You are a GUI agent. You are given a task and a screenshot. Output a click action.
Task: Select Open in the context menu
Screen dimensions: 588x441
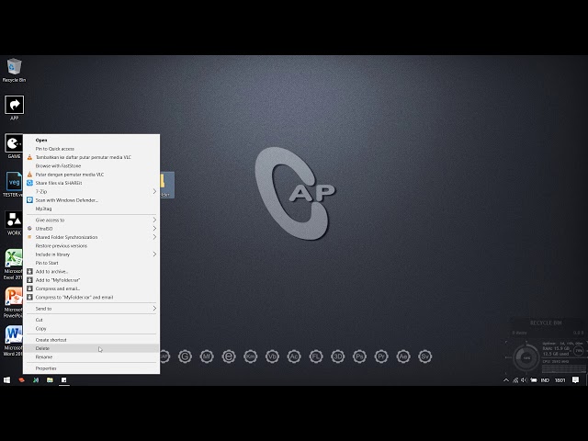click(92, 140)
